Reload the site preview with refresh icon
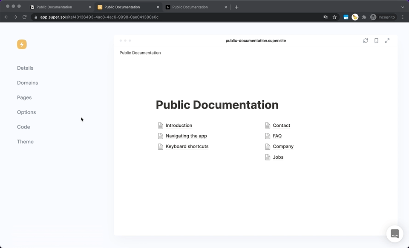 pos(366,40)
